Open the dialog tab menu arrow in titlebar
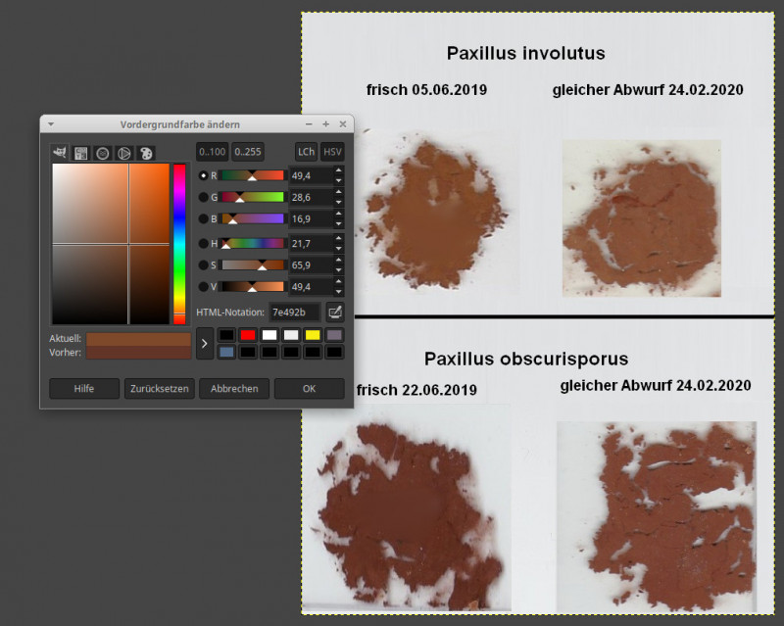This screenshot has width=784, height=626. (50, 124)
